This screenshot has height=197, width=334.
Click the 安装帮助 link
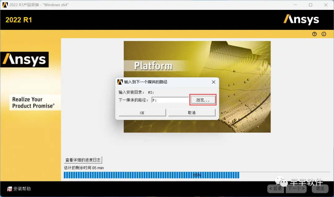[x=22, y=189]
